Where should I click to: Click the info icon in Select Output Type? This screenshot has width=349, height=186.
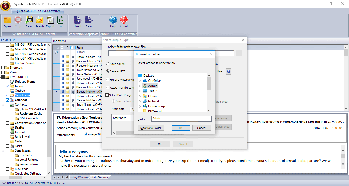[229, 72]
